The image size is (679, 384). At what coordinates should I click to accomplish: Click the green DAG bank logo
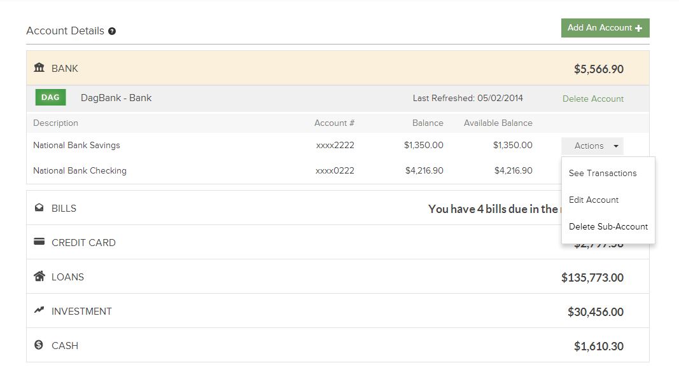point(50,98)
